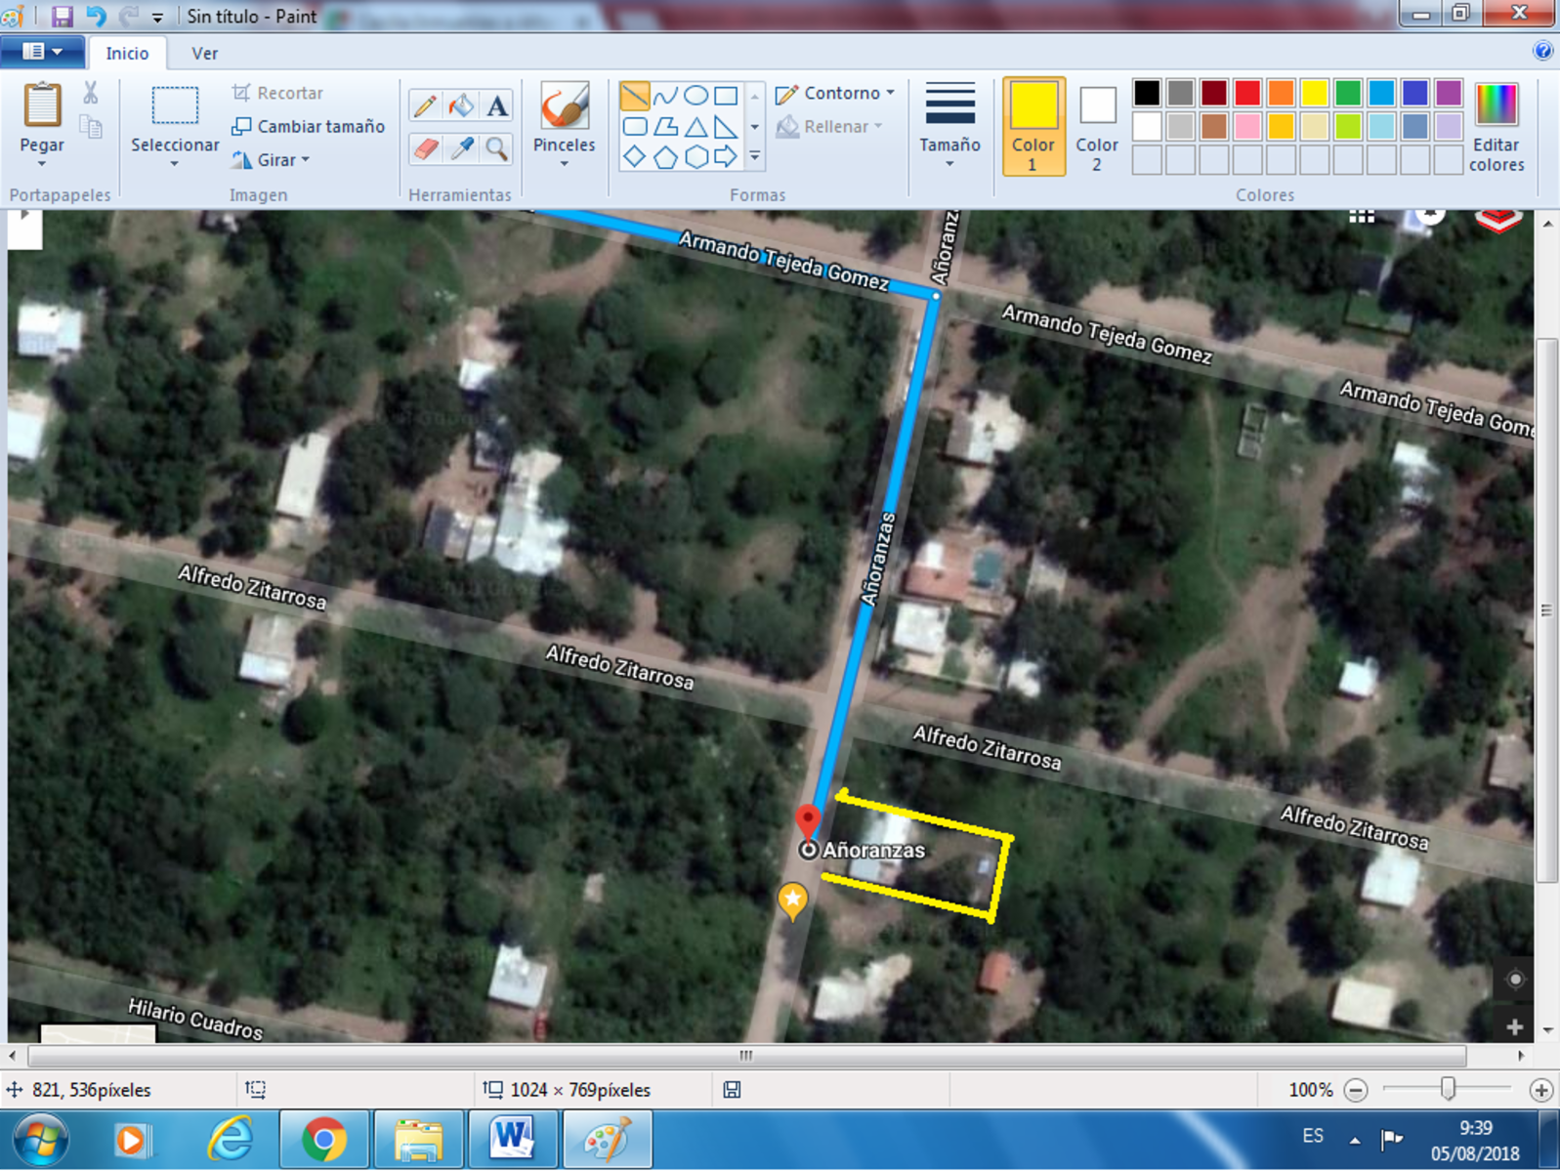Expand the shapes gallery more arrow
The image size is (1560, 1171).
point(755,157)
